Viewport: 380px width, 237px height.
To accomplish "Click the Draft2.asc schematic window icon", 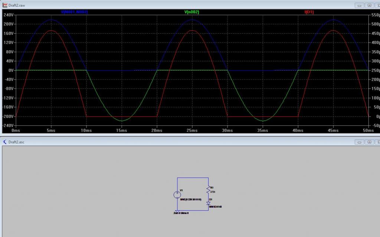I will [4, 142].
